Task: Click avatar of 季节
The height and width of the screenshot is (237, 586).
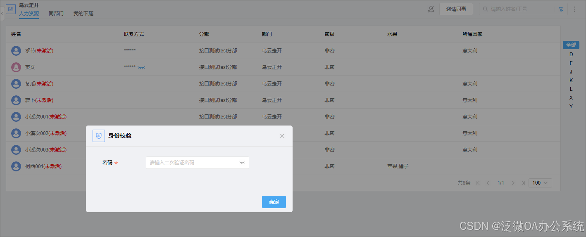Action: tap(16, 51)
